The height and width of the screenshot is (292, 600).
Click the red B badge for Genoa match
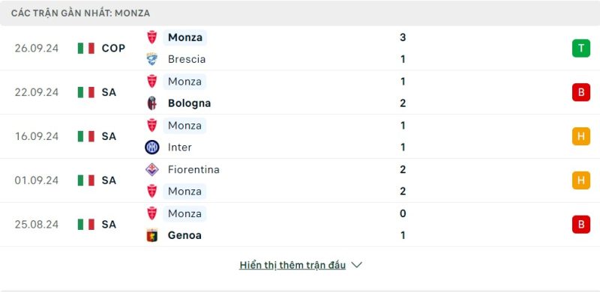coord(580,225)
